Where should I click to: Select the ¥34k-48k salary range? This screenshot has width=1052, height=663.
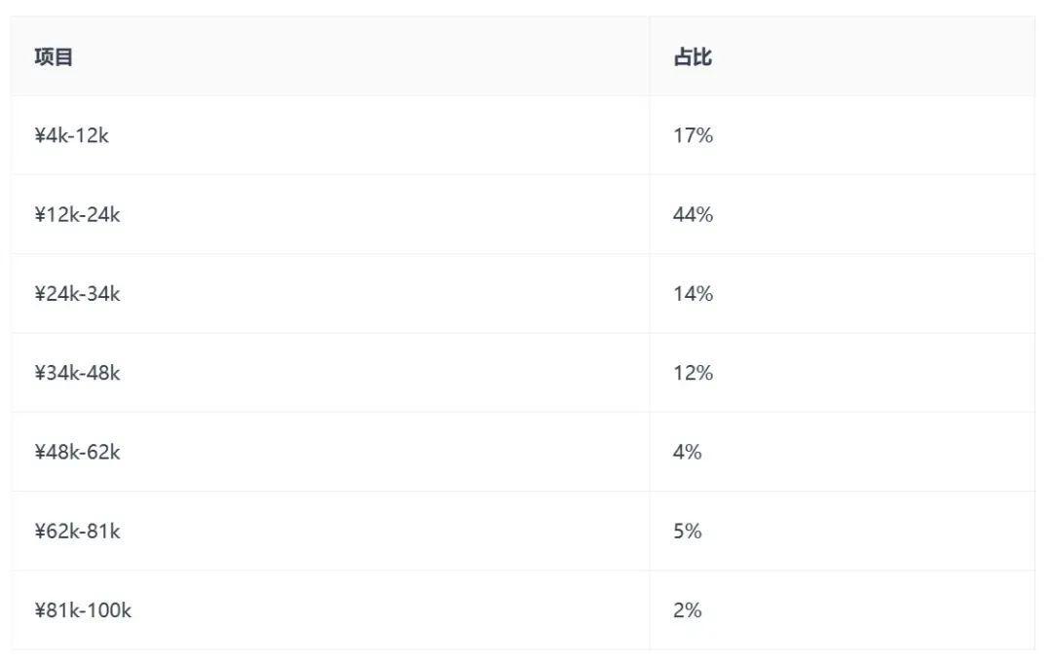[77, 373]
